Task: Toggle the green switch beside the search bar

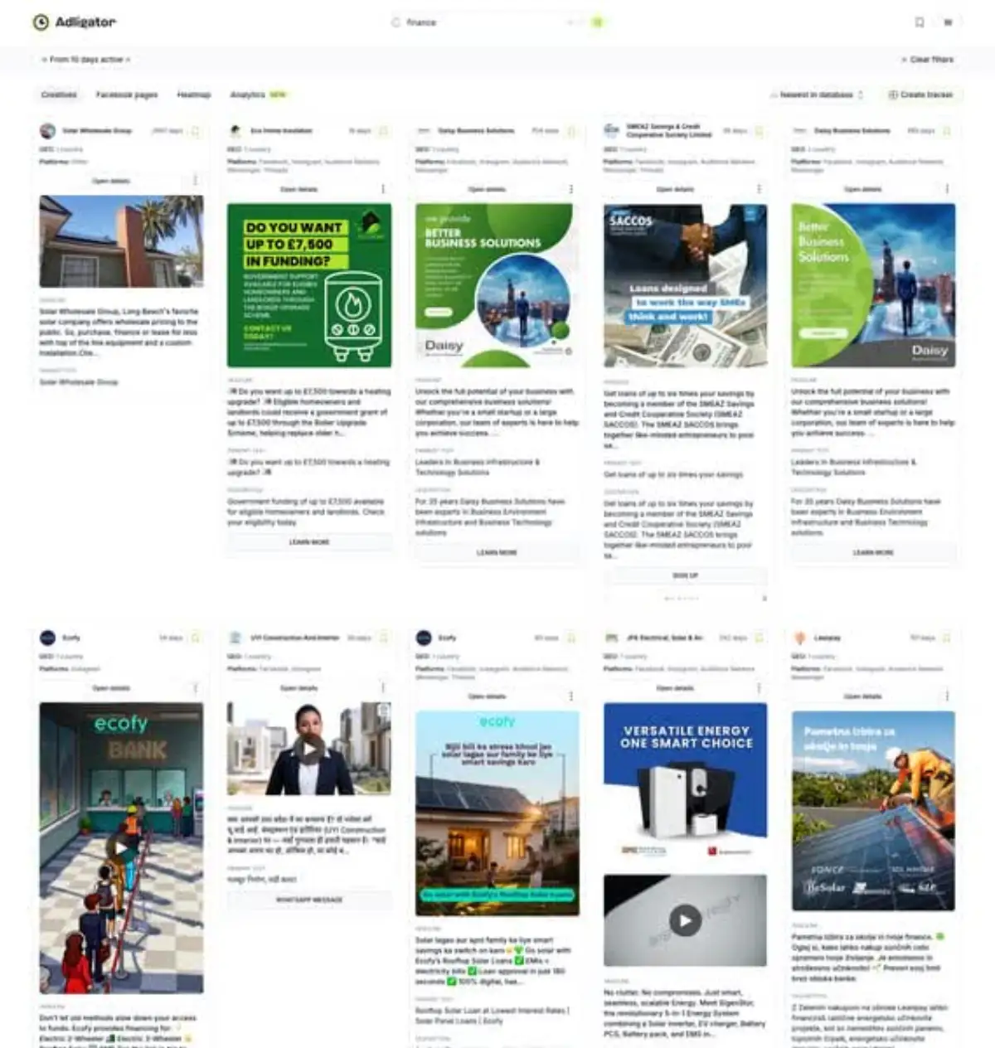Action: [598, 22]
